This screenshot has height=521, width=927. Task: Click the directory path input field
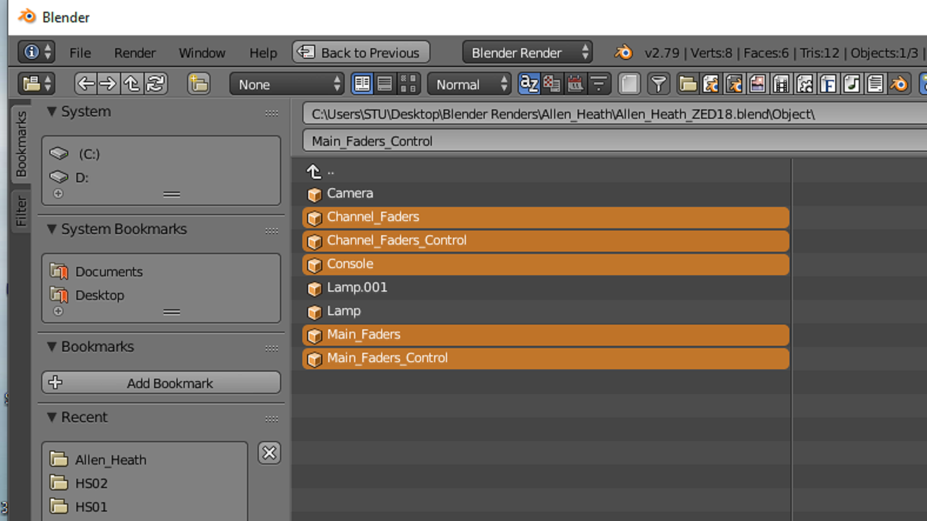[615, 114]
